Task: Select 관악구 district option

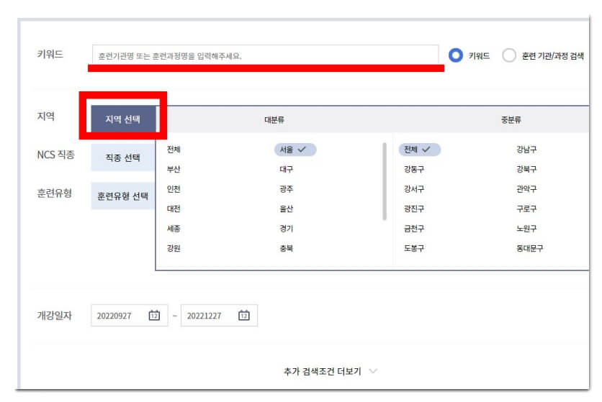Action: click(x=527, y=189)
